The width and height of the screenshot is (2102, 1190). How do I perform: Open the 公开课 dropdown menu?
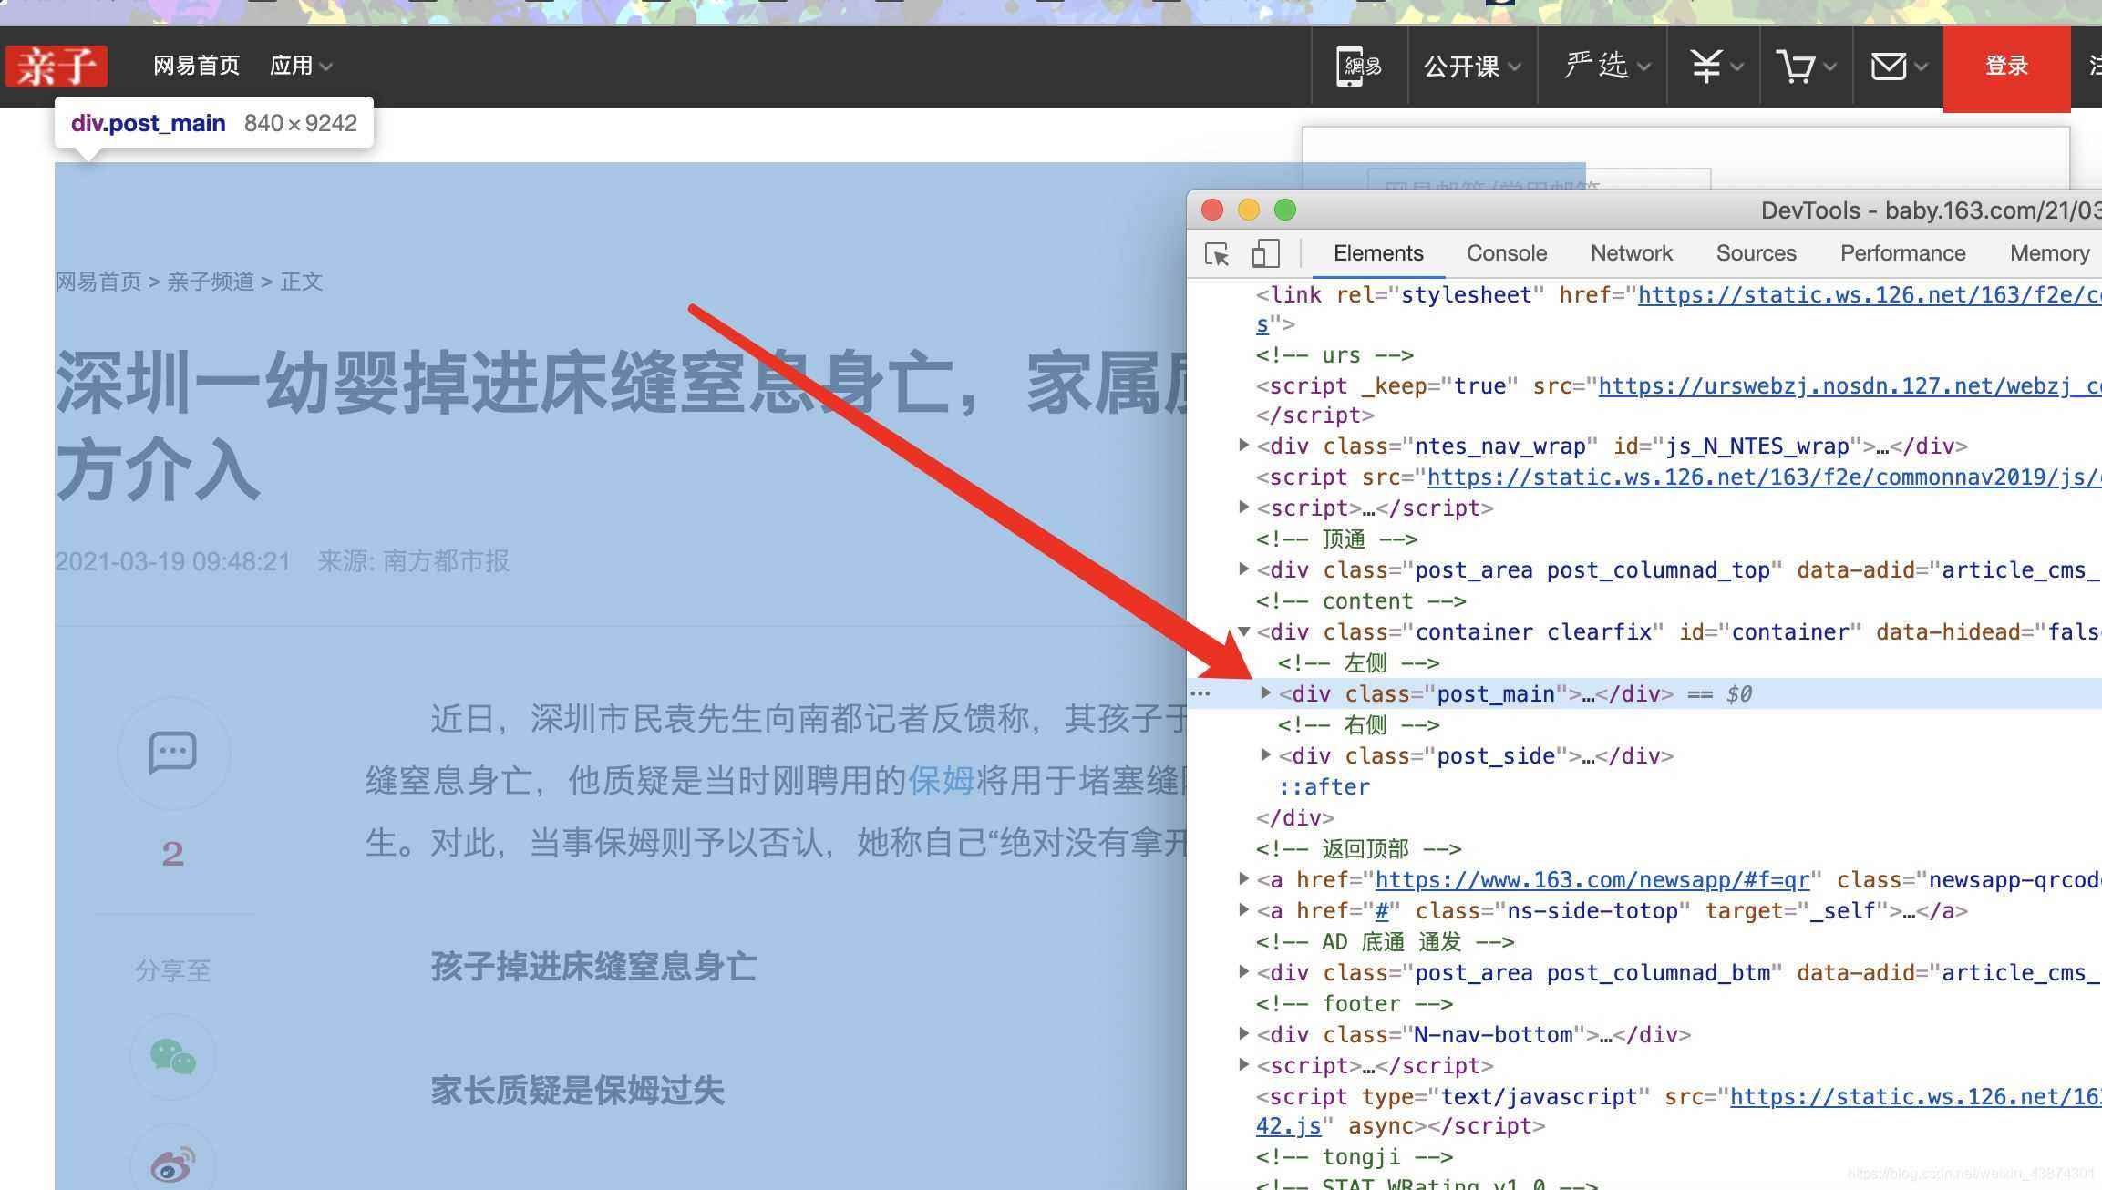[x=1469, y=65]
